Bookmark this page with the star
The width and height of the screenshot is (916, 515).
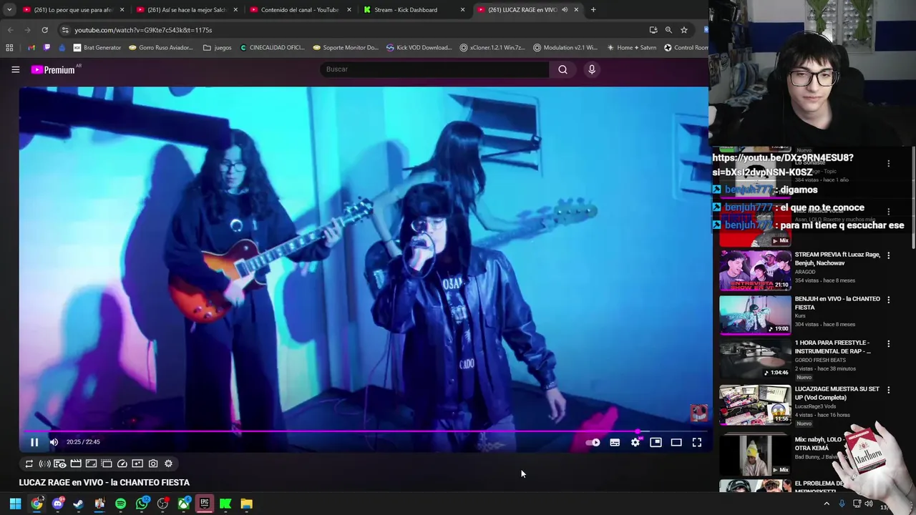coord(684,30)
